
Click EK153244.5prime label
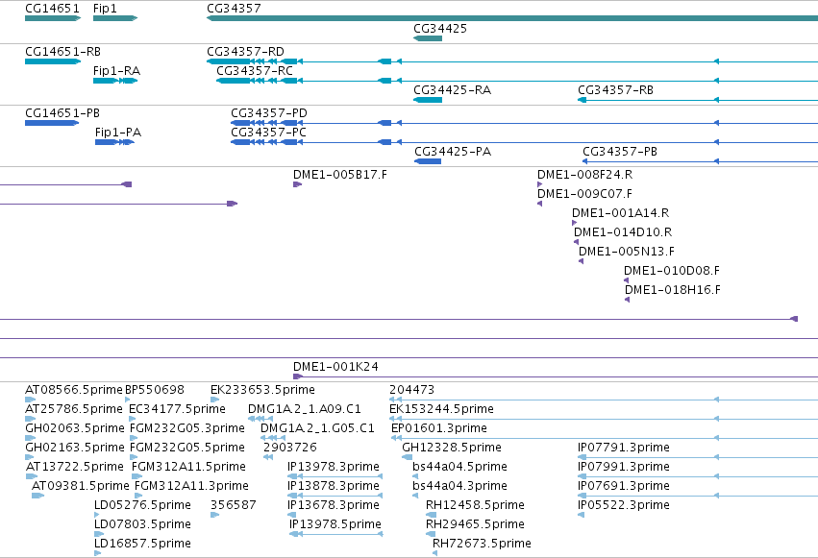pos(441,409)
